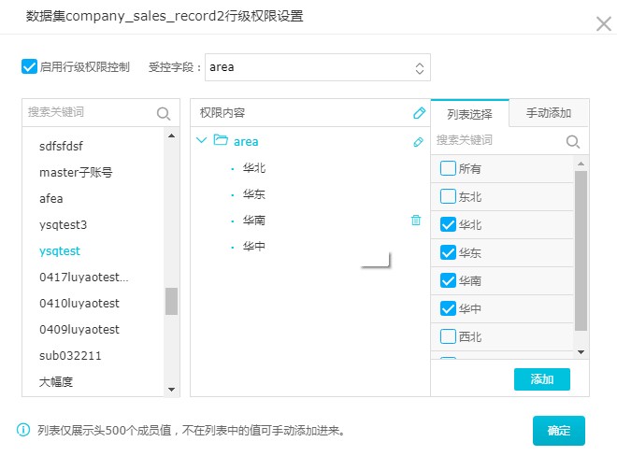Screen dimensions: 617x456
Task: Select user 0410luyaotest
Action: [79, 304]
